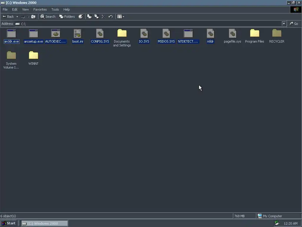Click the boot.ini file name label
The height and width of the screenshot is (227, 302).
tap(78, 41)
